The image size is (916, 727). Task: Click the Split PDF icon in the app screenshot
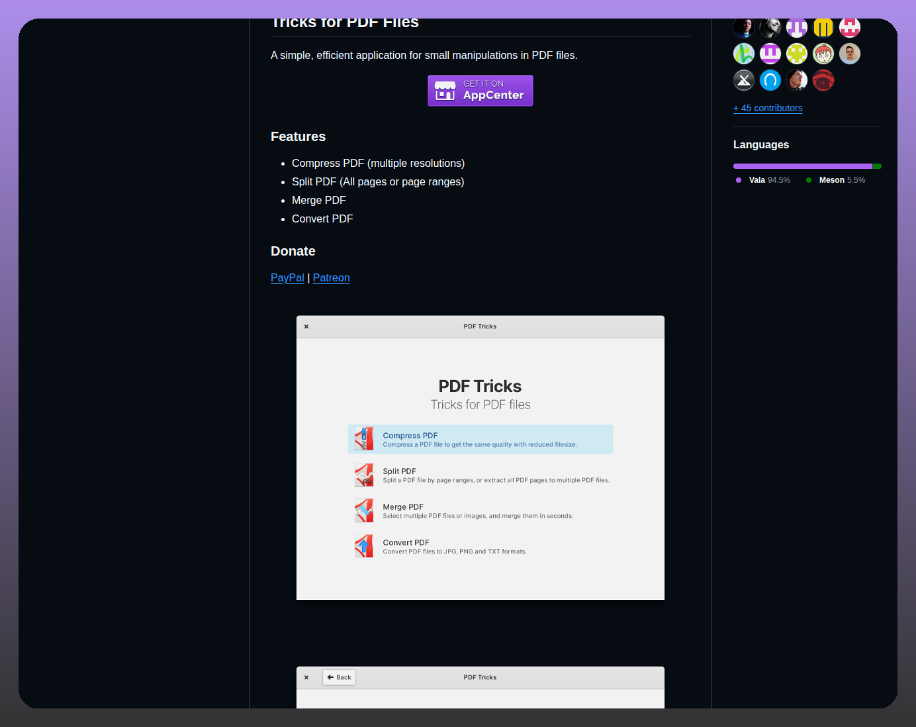tap(364, 475)
